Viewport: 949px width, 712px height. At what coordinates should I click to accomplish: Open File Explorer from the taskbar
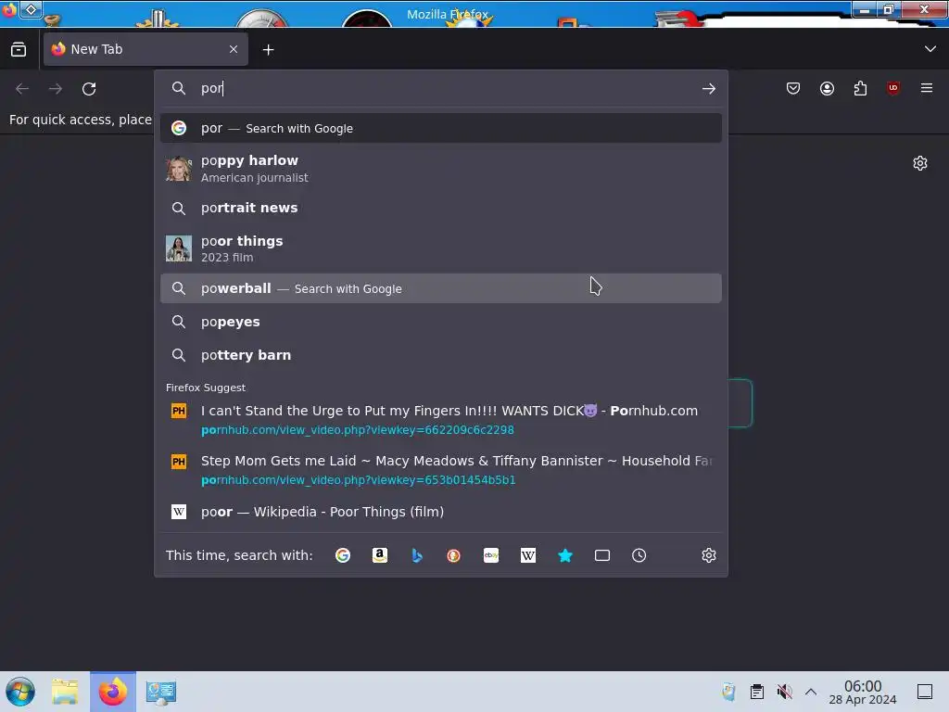coord(65,692)
